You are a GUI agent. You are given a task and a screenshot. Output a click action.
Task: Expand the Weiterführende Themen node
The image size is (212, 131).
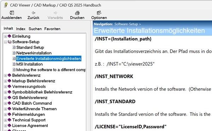pos(5,109)
